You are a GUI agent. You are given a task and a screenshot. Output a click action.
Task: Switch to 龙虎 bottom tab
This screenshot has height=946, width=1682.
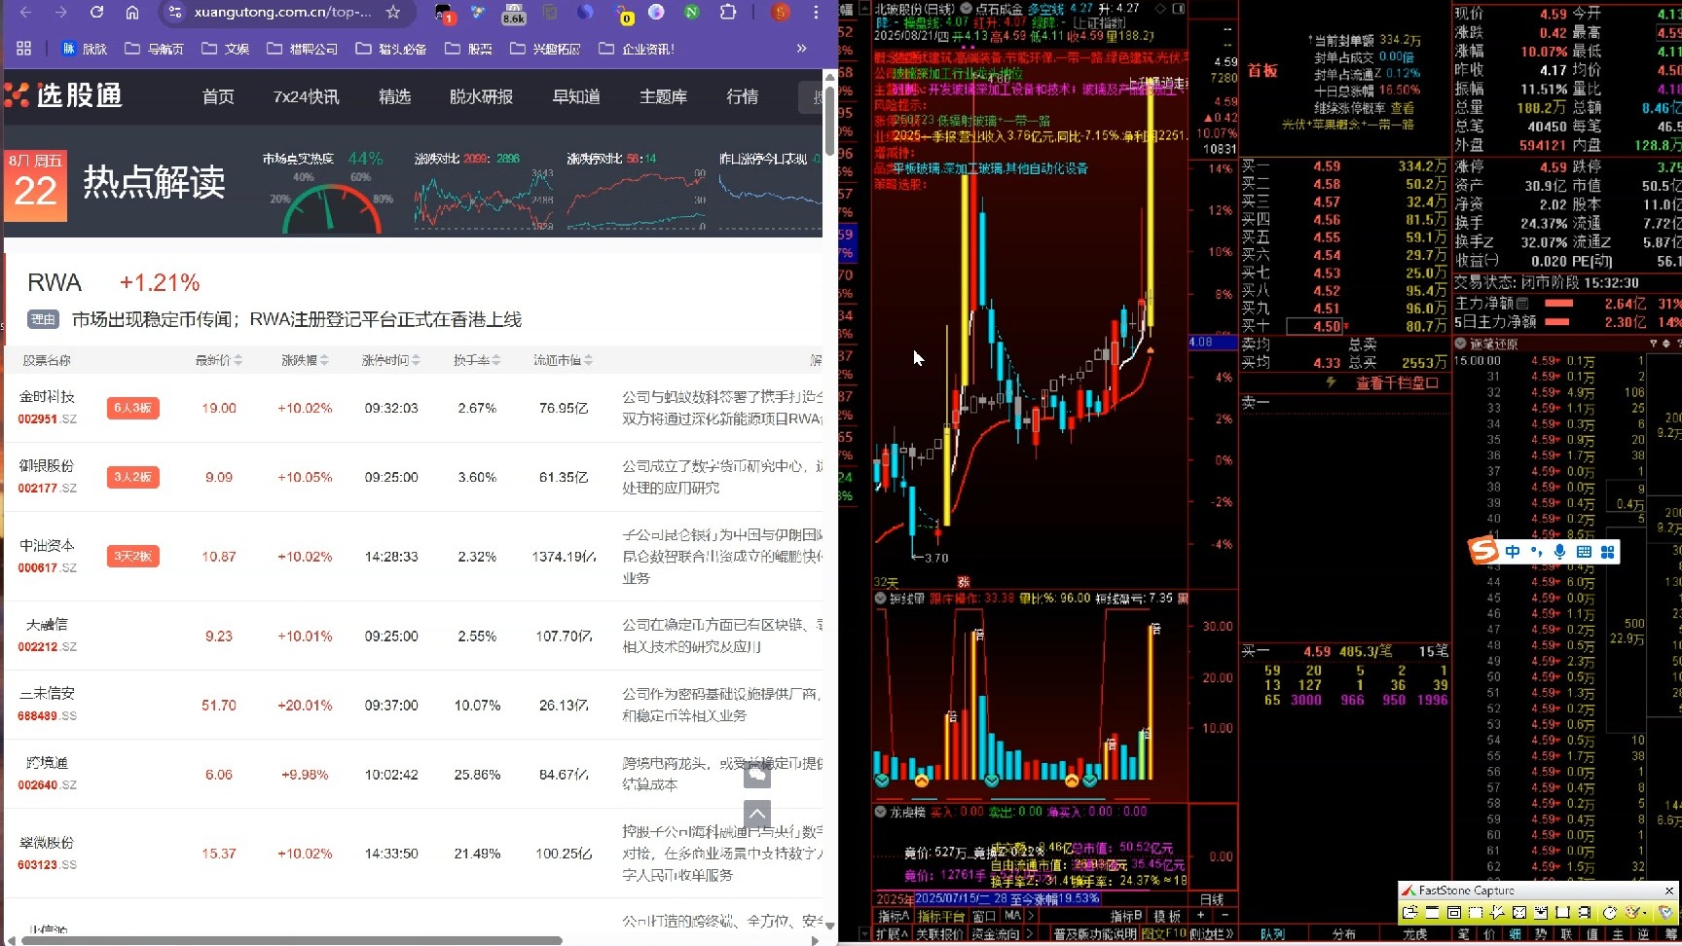[x=1415, y=934]
